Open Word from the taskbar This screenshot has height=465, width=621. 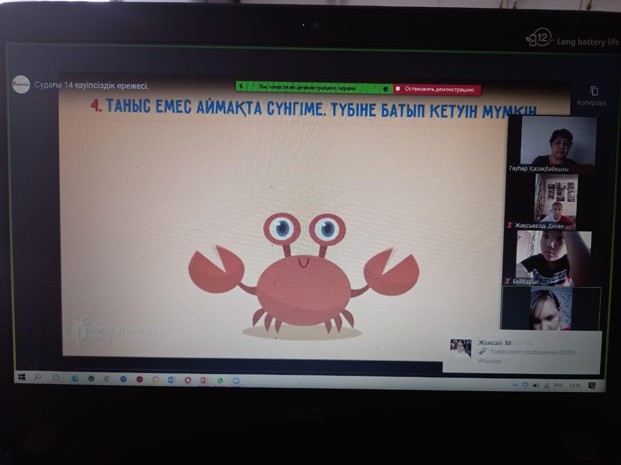(x=171, y=380)
